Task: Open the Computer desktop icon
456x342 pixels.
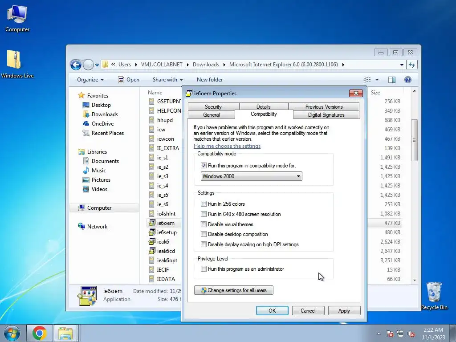Action: point(17,19)
